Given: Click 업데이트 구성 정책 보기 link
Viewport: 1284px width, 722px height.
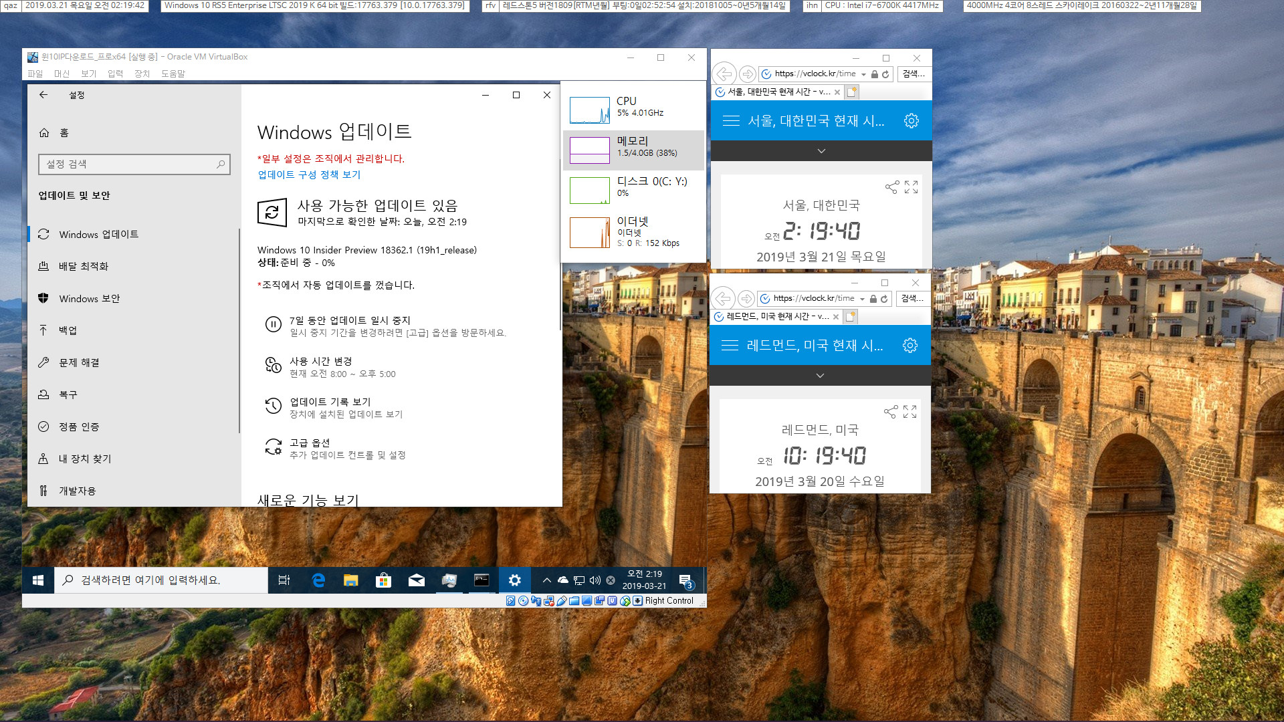Looking at the screenshot, I should click(309, 174).
